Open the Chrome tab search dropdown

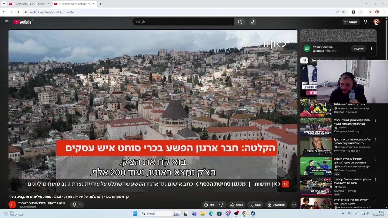(4, 4)
